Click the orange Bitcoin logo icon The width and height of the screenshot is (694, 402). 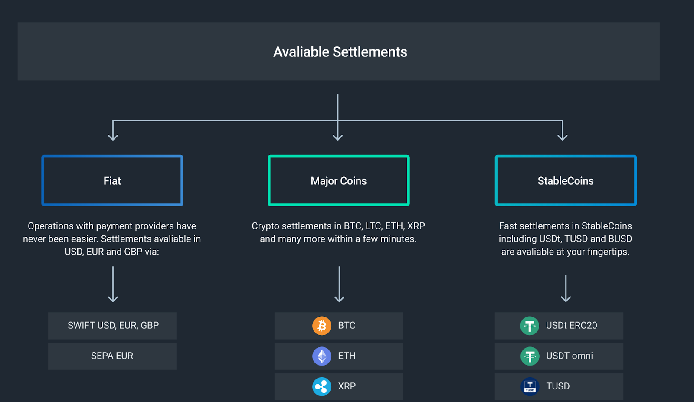click(322, 326)
